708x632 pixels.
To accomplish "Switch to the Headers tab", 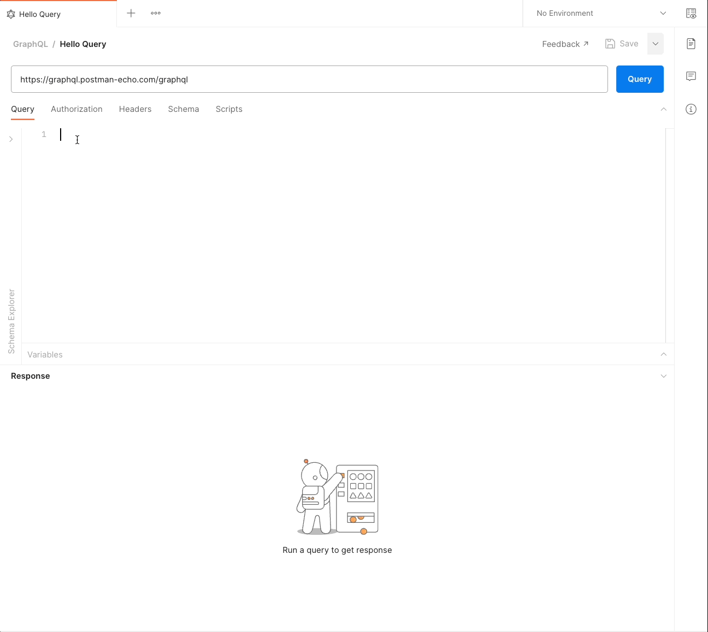I will pos(135,109).
